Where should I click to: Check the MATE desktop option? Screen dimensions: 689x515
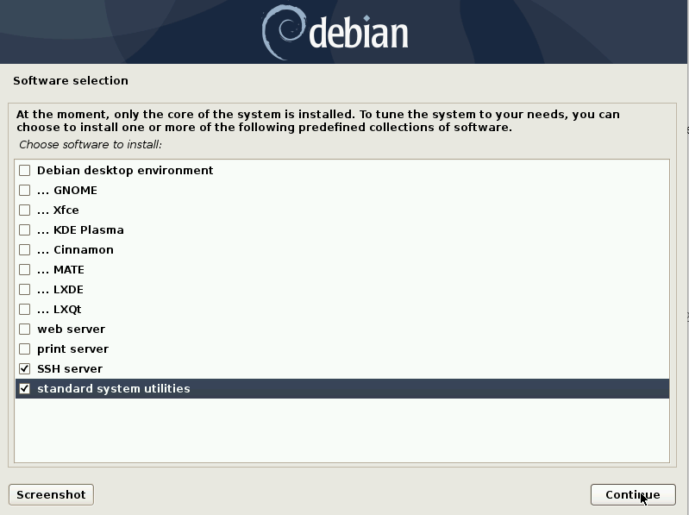pyautogui.click(x=25, y=269)
